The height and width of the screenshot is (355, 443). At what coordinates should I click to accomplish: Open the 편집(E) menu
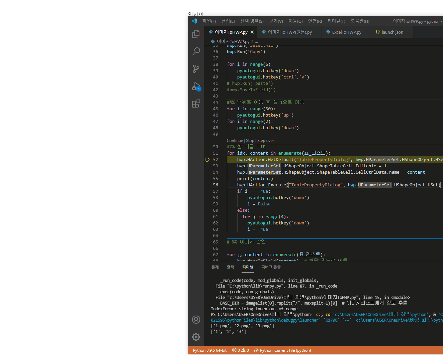(x=228, y=21)
